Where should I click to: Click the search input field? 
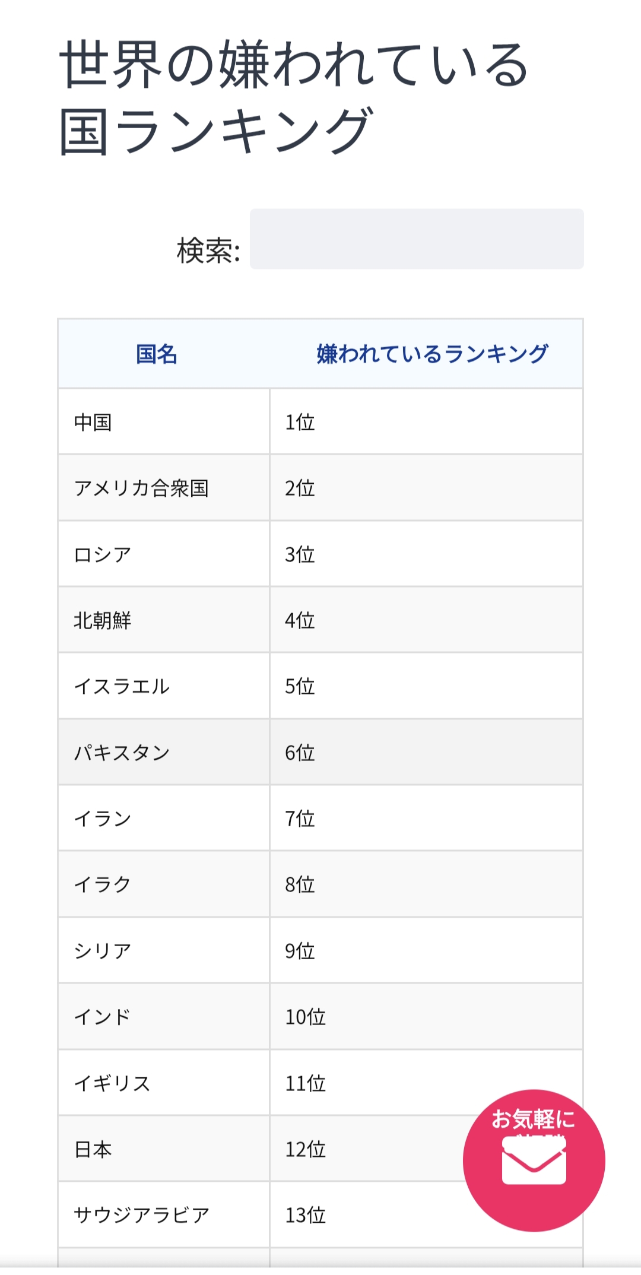pyautogui.click(x=417, y=239)
